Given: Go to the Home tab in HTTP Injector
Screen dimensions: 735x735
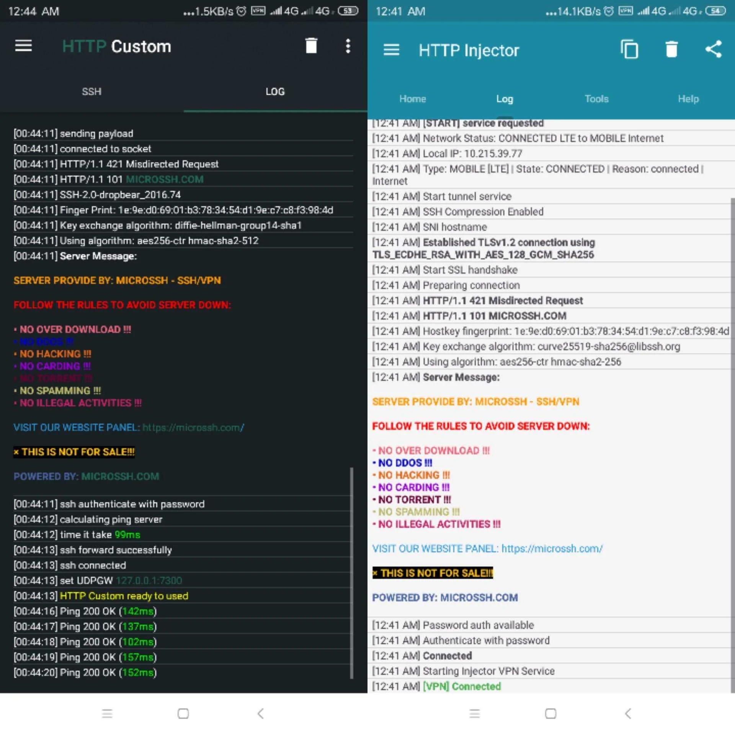Looking at the screenshot, I should pos(413,99).
